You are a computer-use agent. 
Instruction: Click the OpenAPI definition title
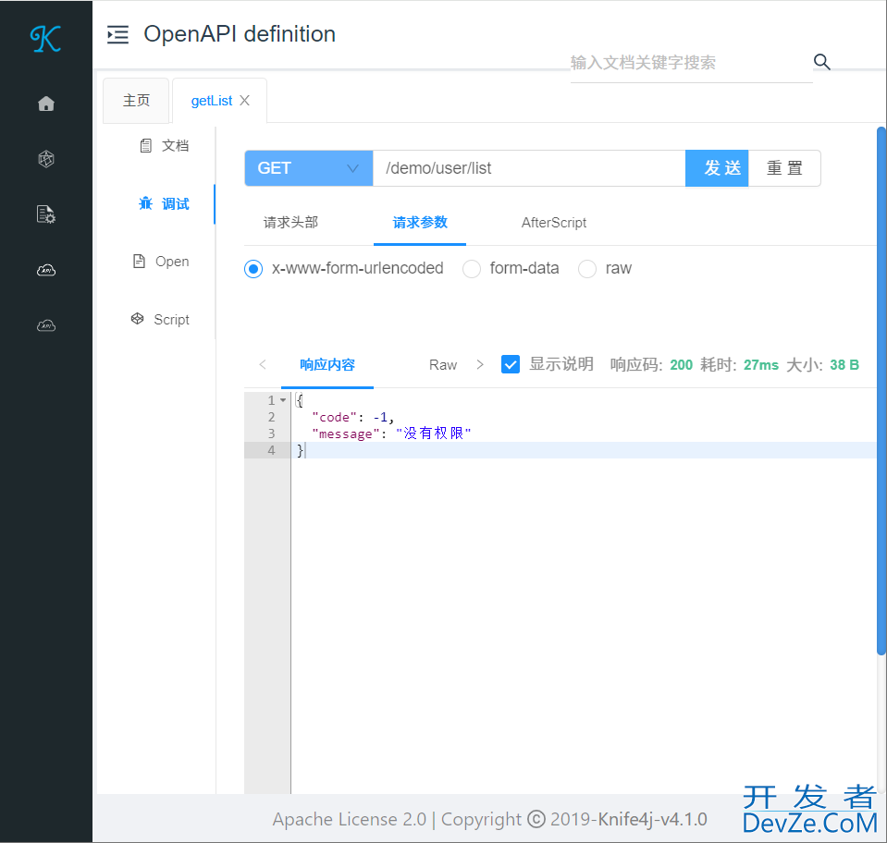click(240, 34)
